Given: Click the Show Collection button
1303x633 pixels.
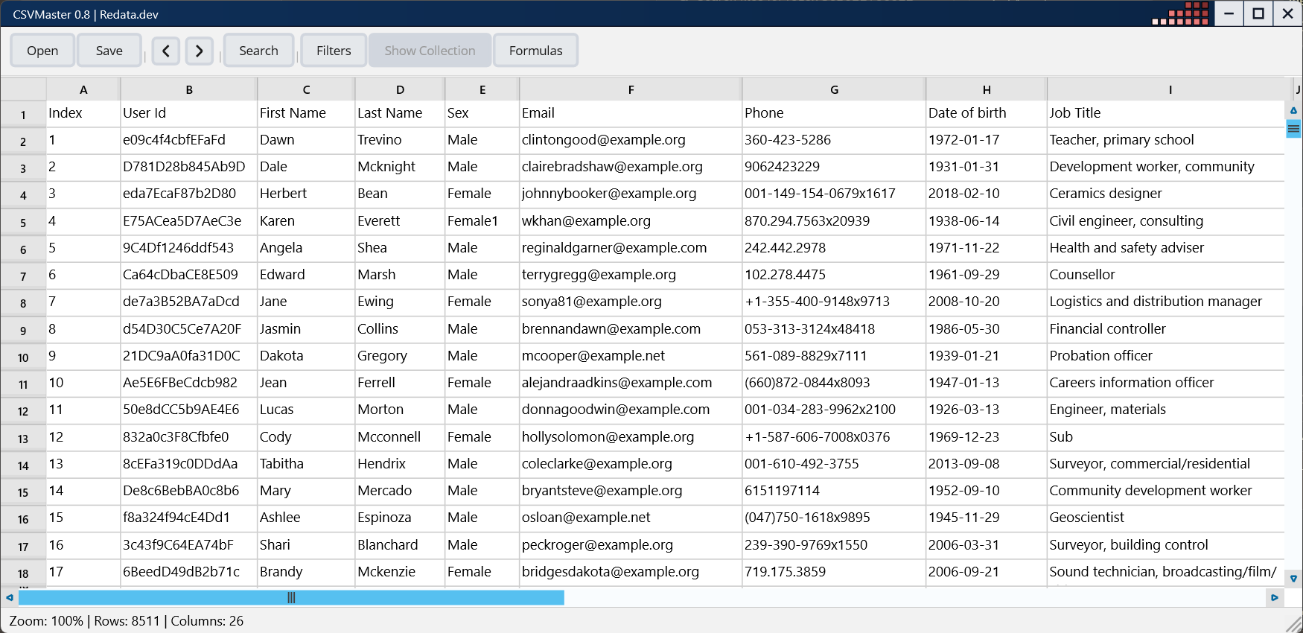Looking at the screenshot, I should pyautogui.click(x=430, y=51).
